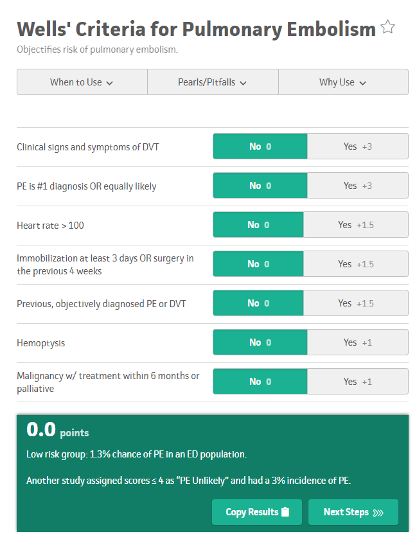
Task: Mark Yes for previous PE or DVT
Action: 355,303
